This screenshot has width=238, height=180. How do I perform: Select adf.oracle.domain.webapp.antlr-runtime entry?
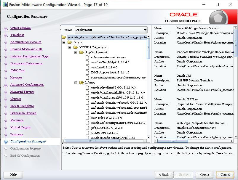(119, 113)
